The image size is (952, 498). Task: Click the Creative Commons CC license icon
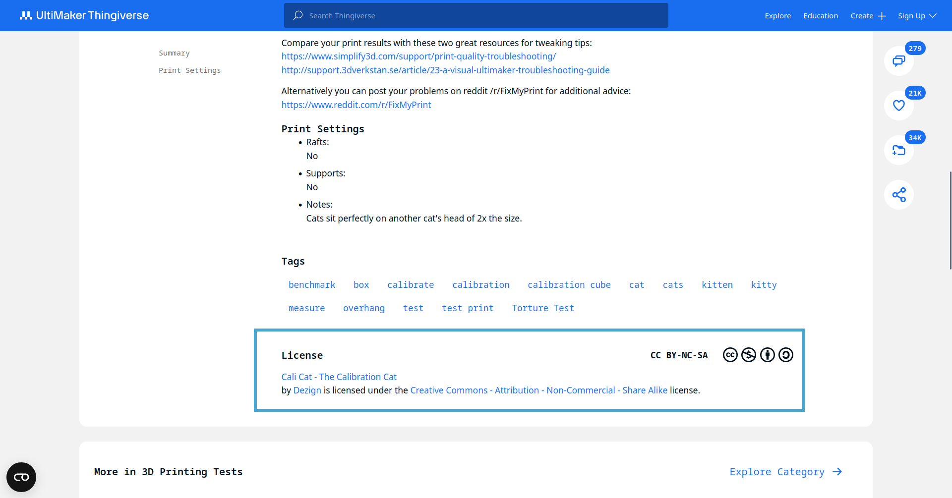tap(730, 355)
